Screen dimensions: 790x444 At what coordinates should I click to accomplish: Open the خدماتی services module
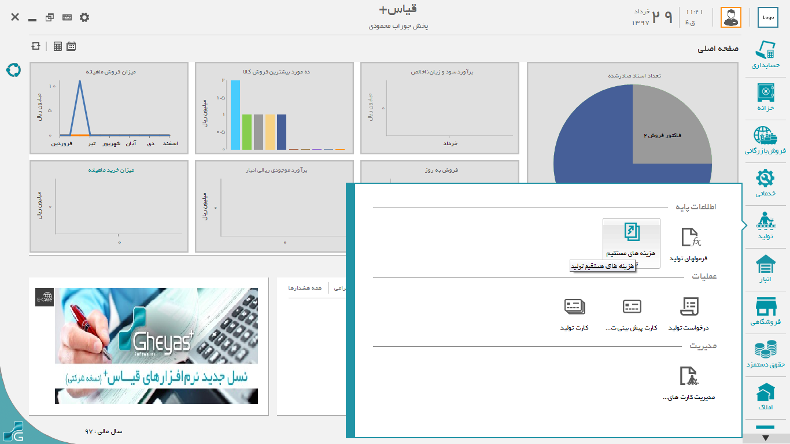[x=766, y=183]
